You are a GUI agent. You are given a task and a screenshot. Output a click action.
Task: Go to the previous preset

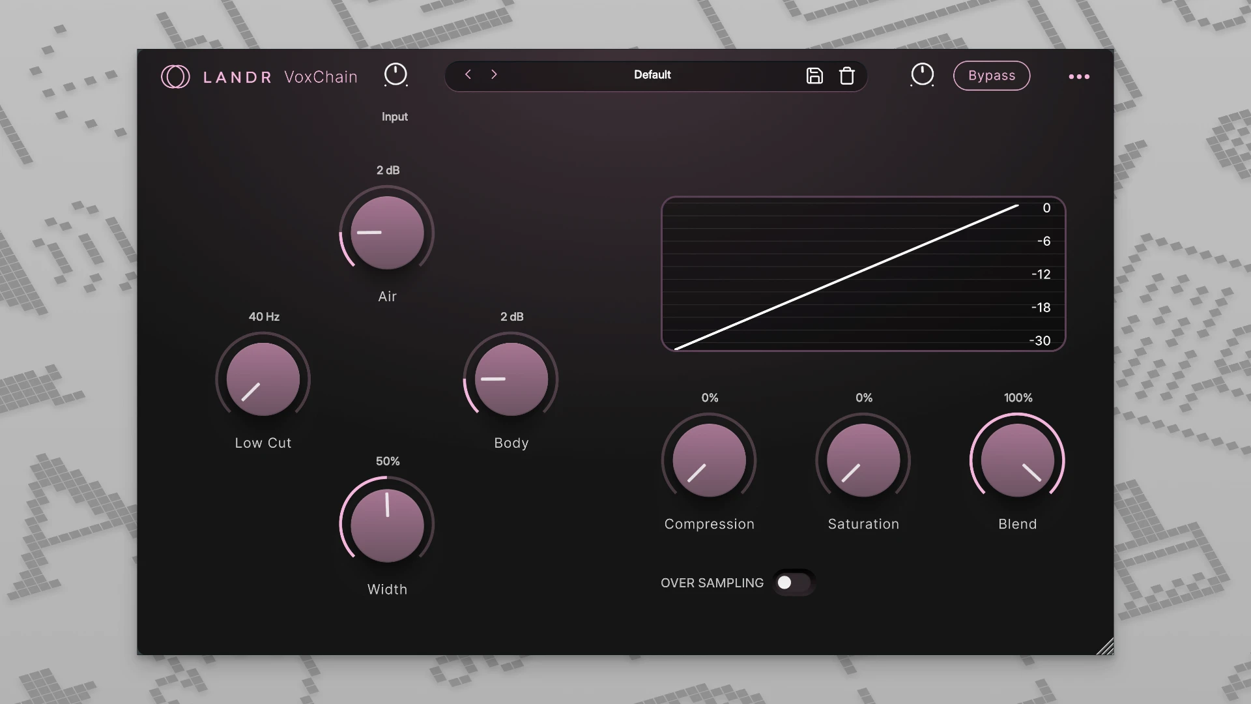pos(468,75)
